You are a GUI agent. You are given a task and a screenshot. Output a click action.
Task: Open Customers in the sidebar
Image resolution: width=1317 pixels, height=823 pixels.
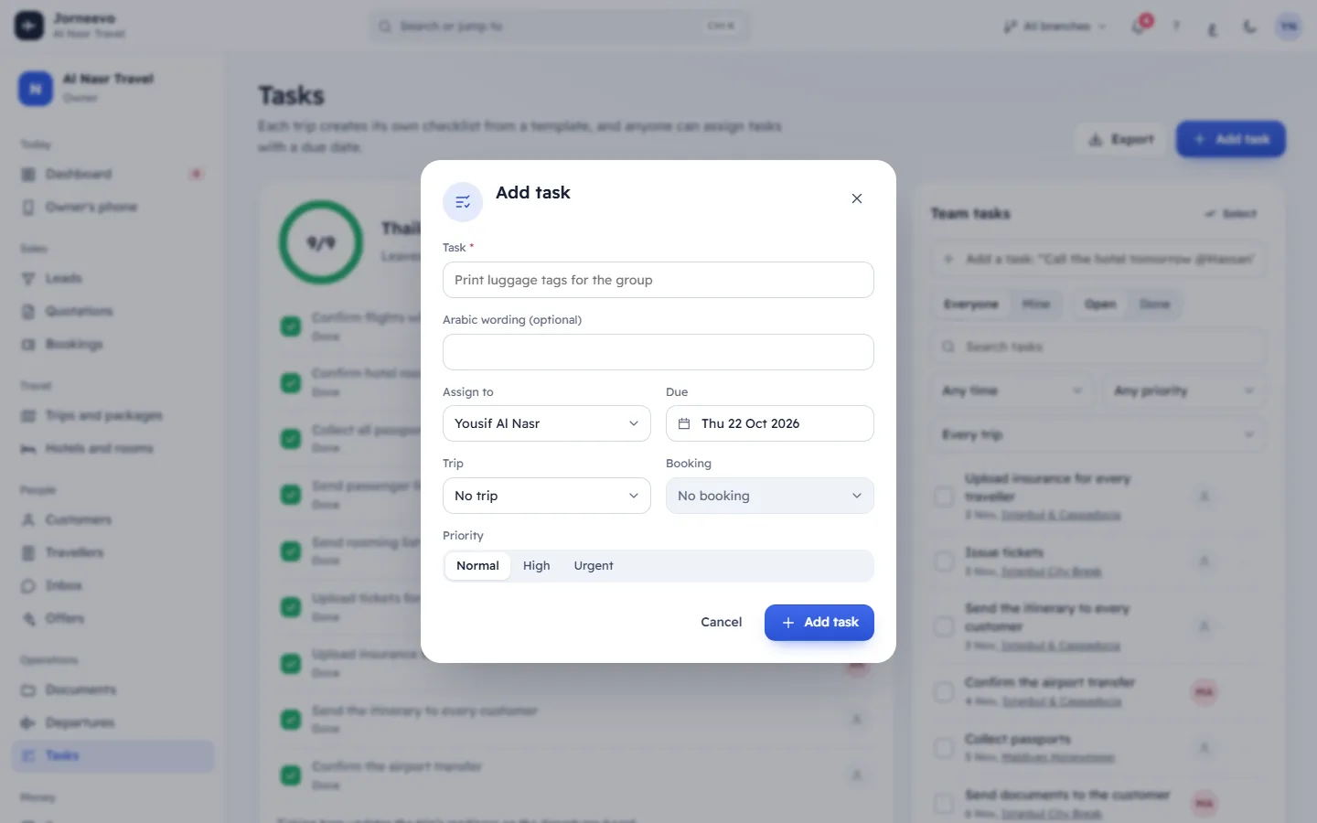click(112, 519)
